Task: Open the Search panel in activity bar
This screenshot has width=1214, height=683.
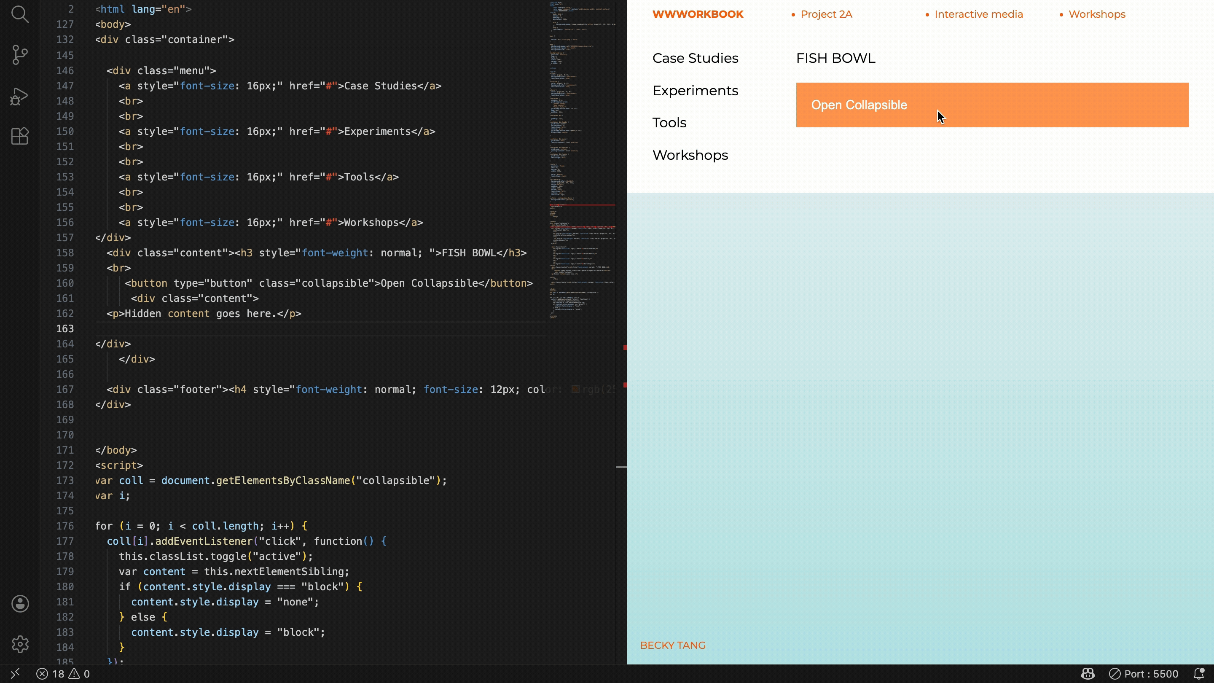Action: point(20,14)
